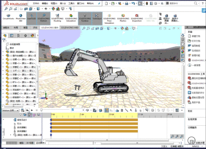Click 一般信息 in the task pane
This screenshot has width=206, height=149.
click(x=194, y=65)
